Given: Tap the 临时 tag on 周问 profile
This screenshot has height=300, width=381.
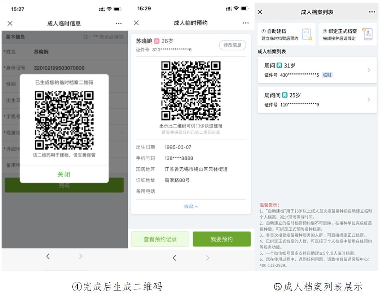Looking at the screenshot, I should 327,75.
